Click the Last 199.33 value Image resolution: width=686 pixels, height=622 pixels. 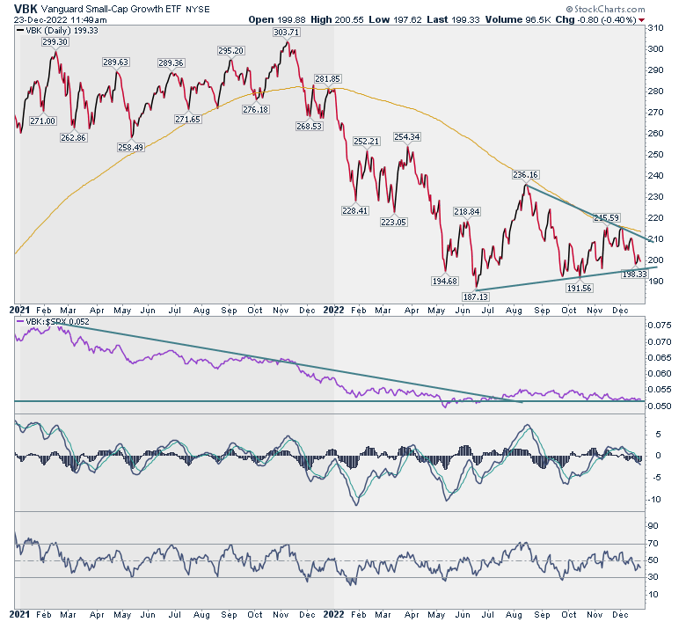click(x=453, y=19)
